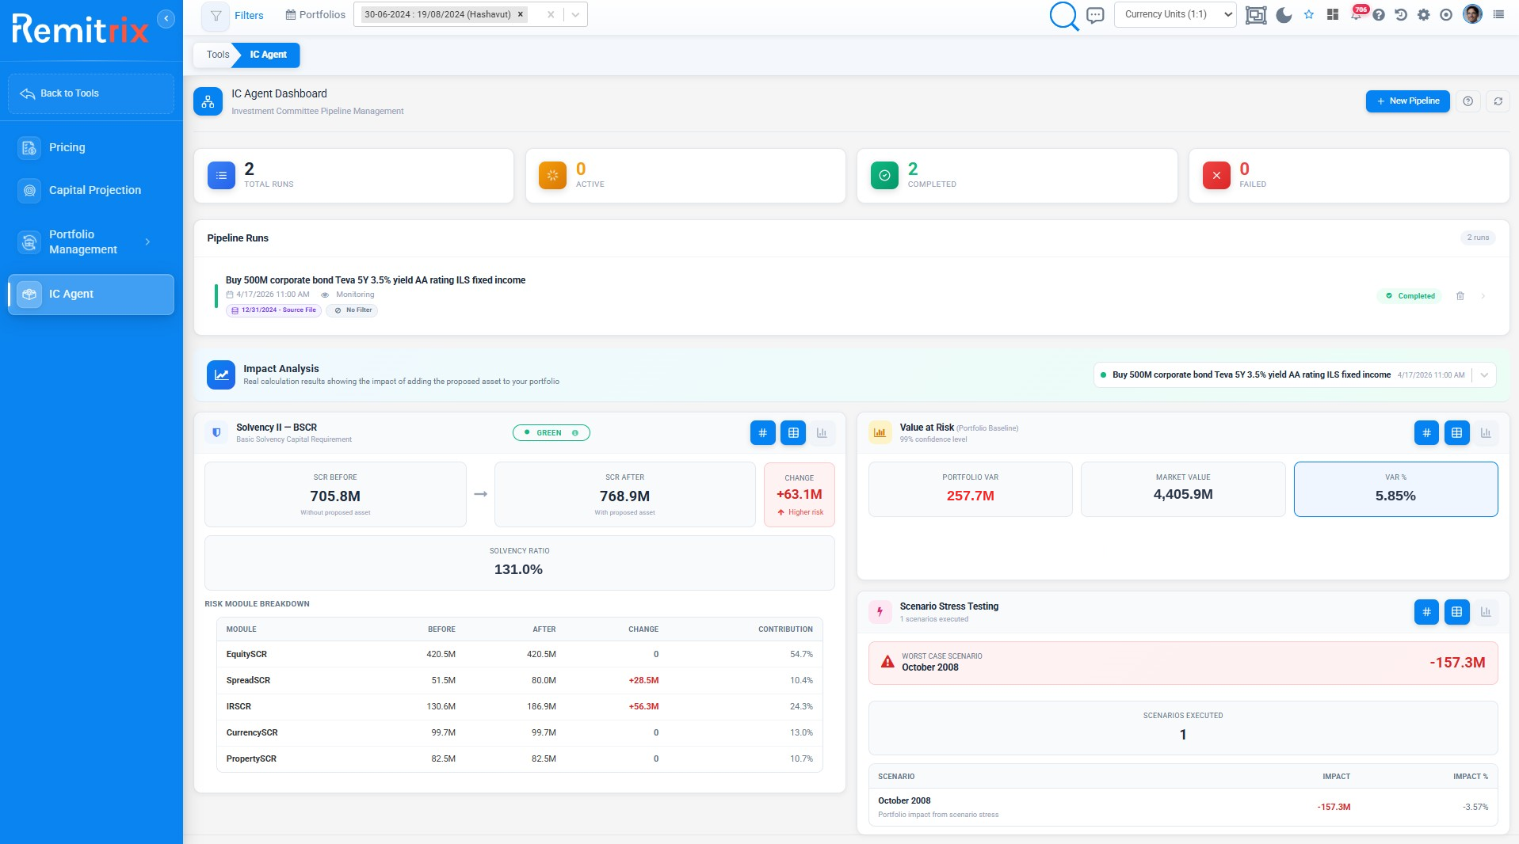Open the portfolio selector dropdown arrow

pos(575,14)
